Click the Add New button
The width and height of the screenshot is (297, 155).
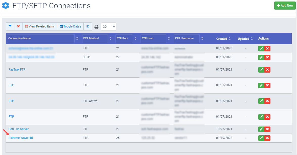tap(285, 5)
